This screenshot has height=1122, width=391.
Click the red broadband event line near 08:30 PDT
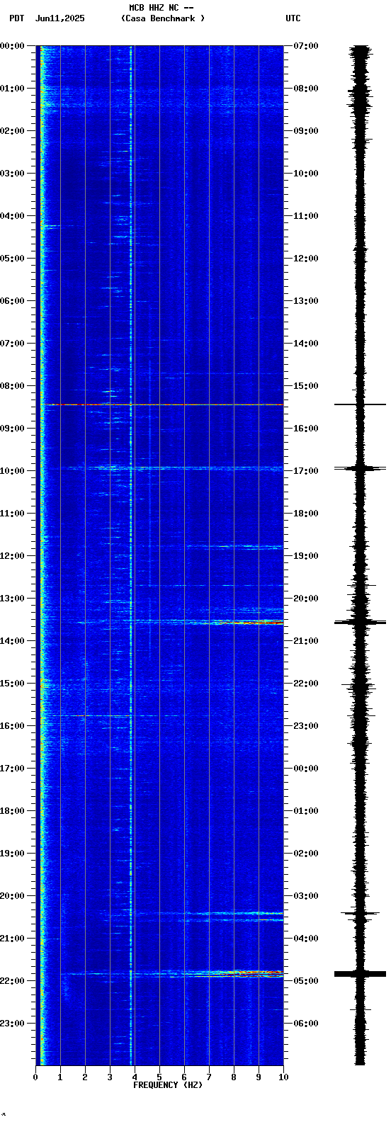coord(164,404)
